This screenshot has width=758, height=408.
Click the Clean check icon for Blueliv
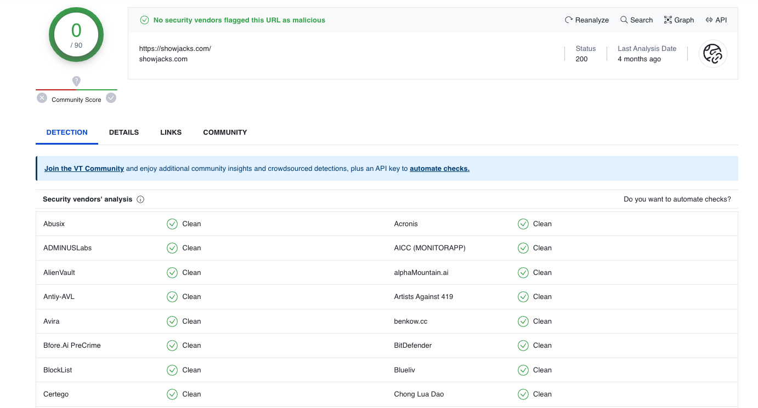pyautogui.click(x=523, y=370)
